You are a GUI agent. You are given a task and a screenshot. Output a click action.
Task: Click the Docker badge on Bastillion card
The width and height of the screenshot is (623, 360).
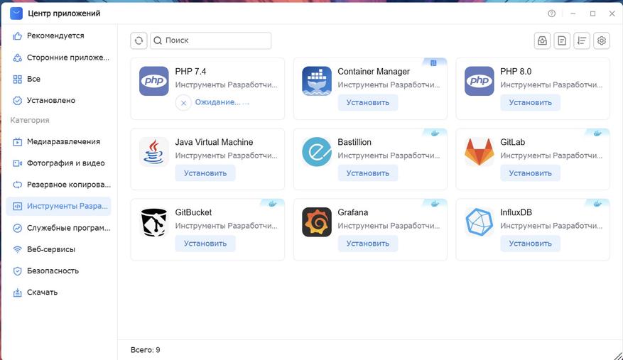(435, 133)
